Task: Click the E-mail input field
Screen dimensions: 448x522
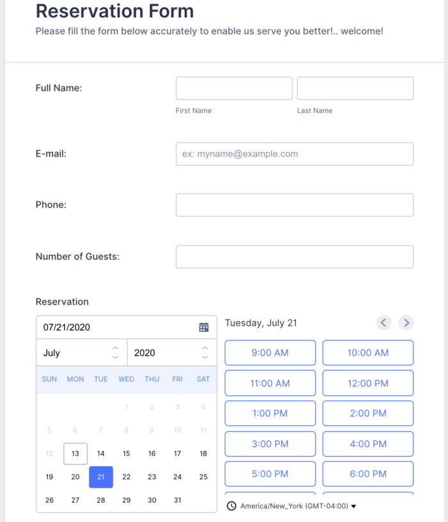Action: 294,154
